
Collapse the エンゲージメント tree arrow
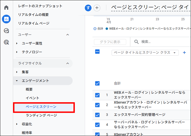pyautogui.click(x=17, y=81)
